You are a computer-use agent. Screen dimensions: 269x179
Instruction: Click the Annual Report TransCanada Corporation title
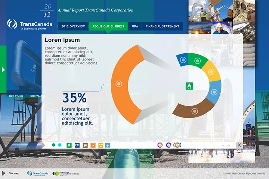(x=96, y=10)
